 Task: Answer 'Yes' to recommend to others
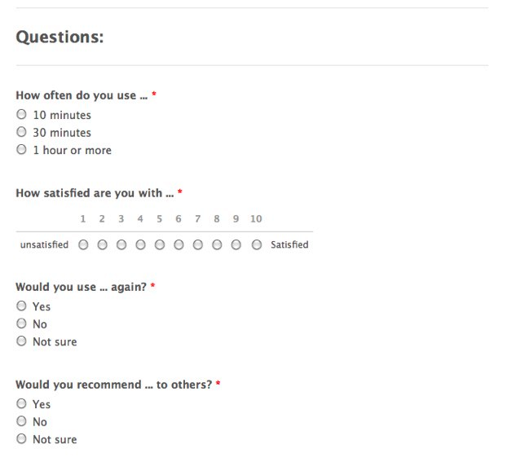[21, 404]
